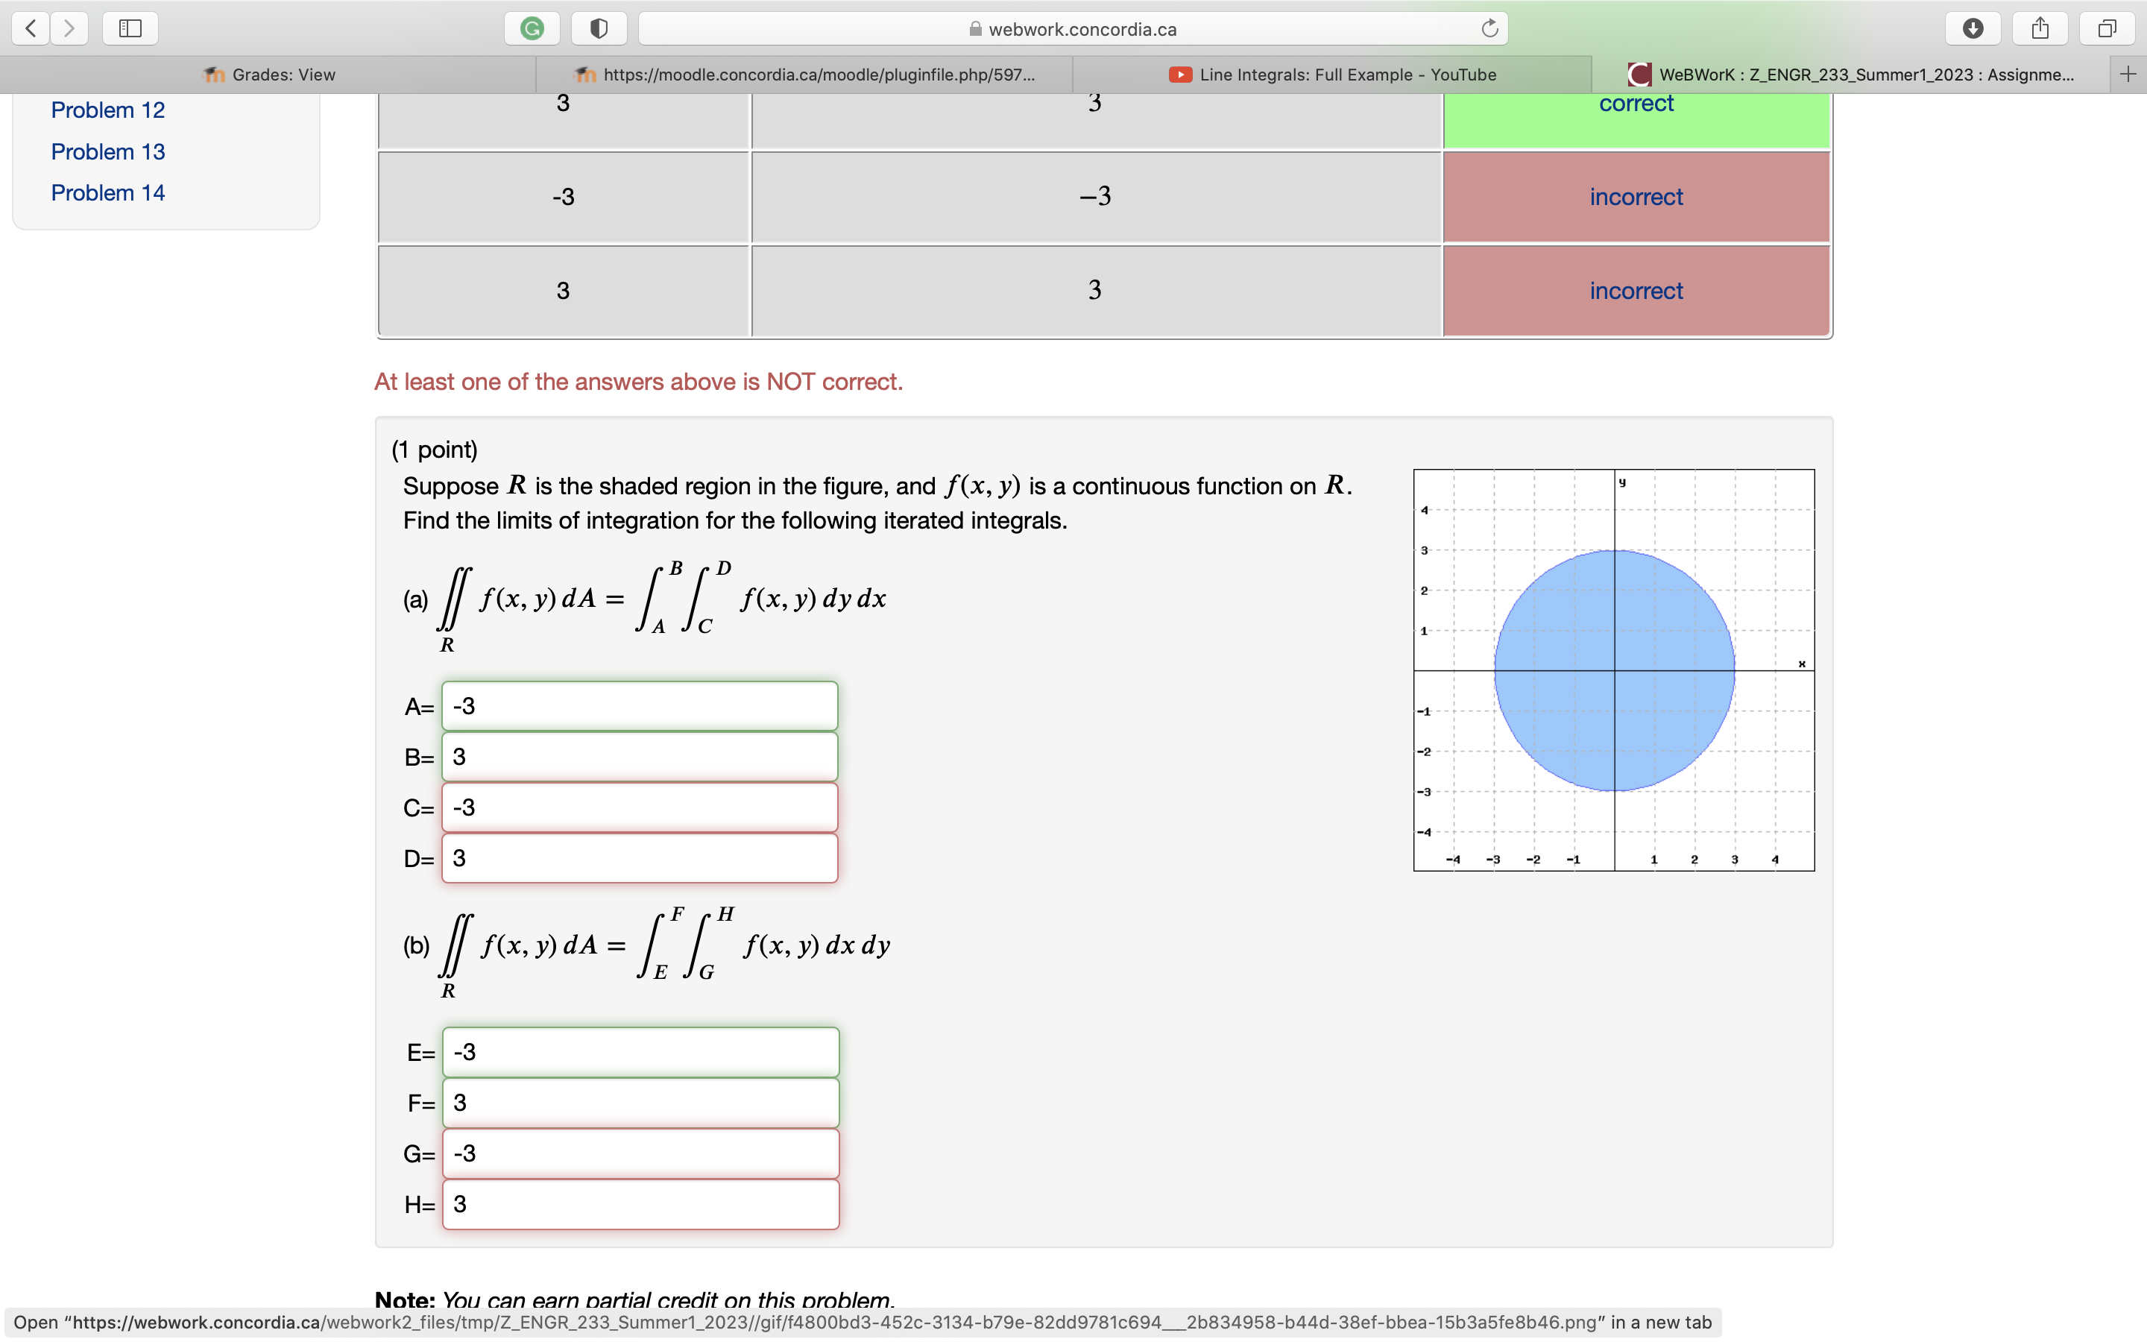2147x1342 pixels.
Task: Click the A= answer field
Action: coord(639,705)
